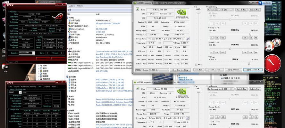Click the driver update check icon
The width and height of the screenshot is (285, 128).
point(187,38)
